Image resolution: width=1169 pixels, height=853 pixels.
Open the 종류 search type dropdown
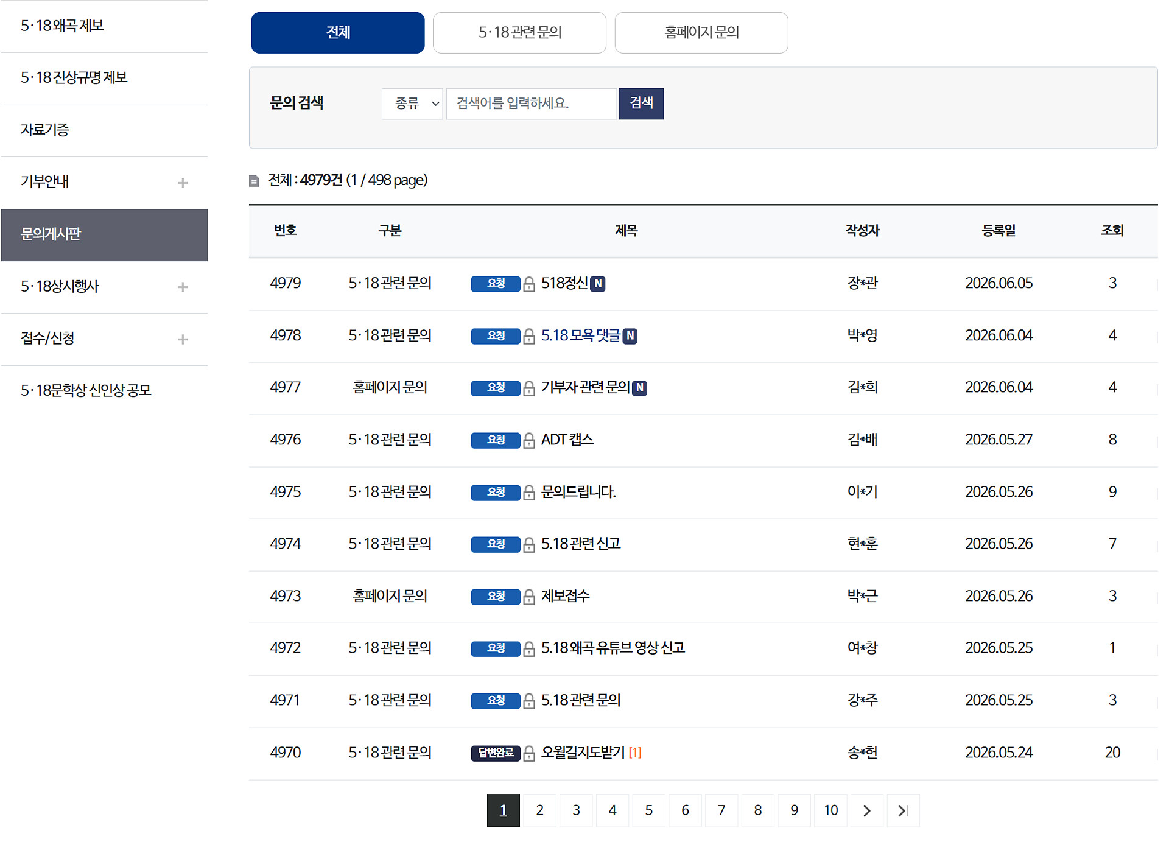[412, 104]
